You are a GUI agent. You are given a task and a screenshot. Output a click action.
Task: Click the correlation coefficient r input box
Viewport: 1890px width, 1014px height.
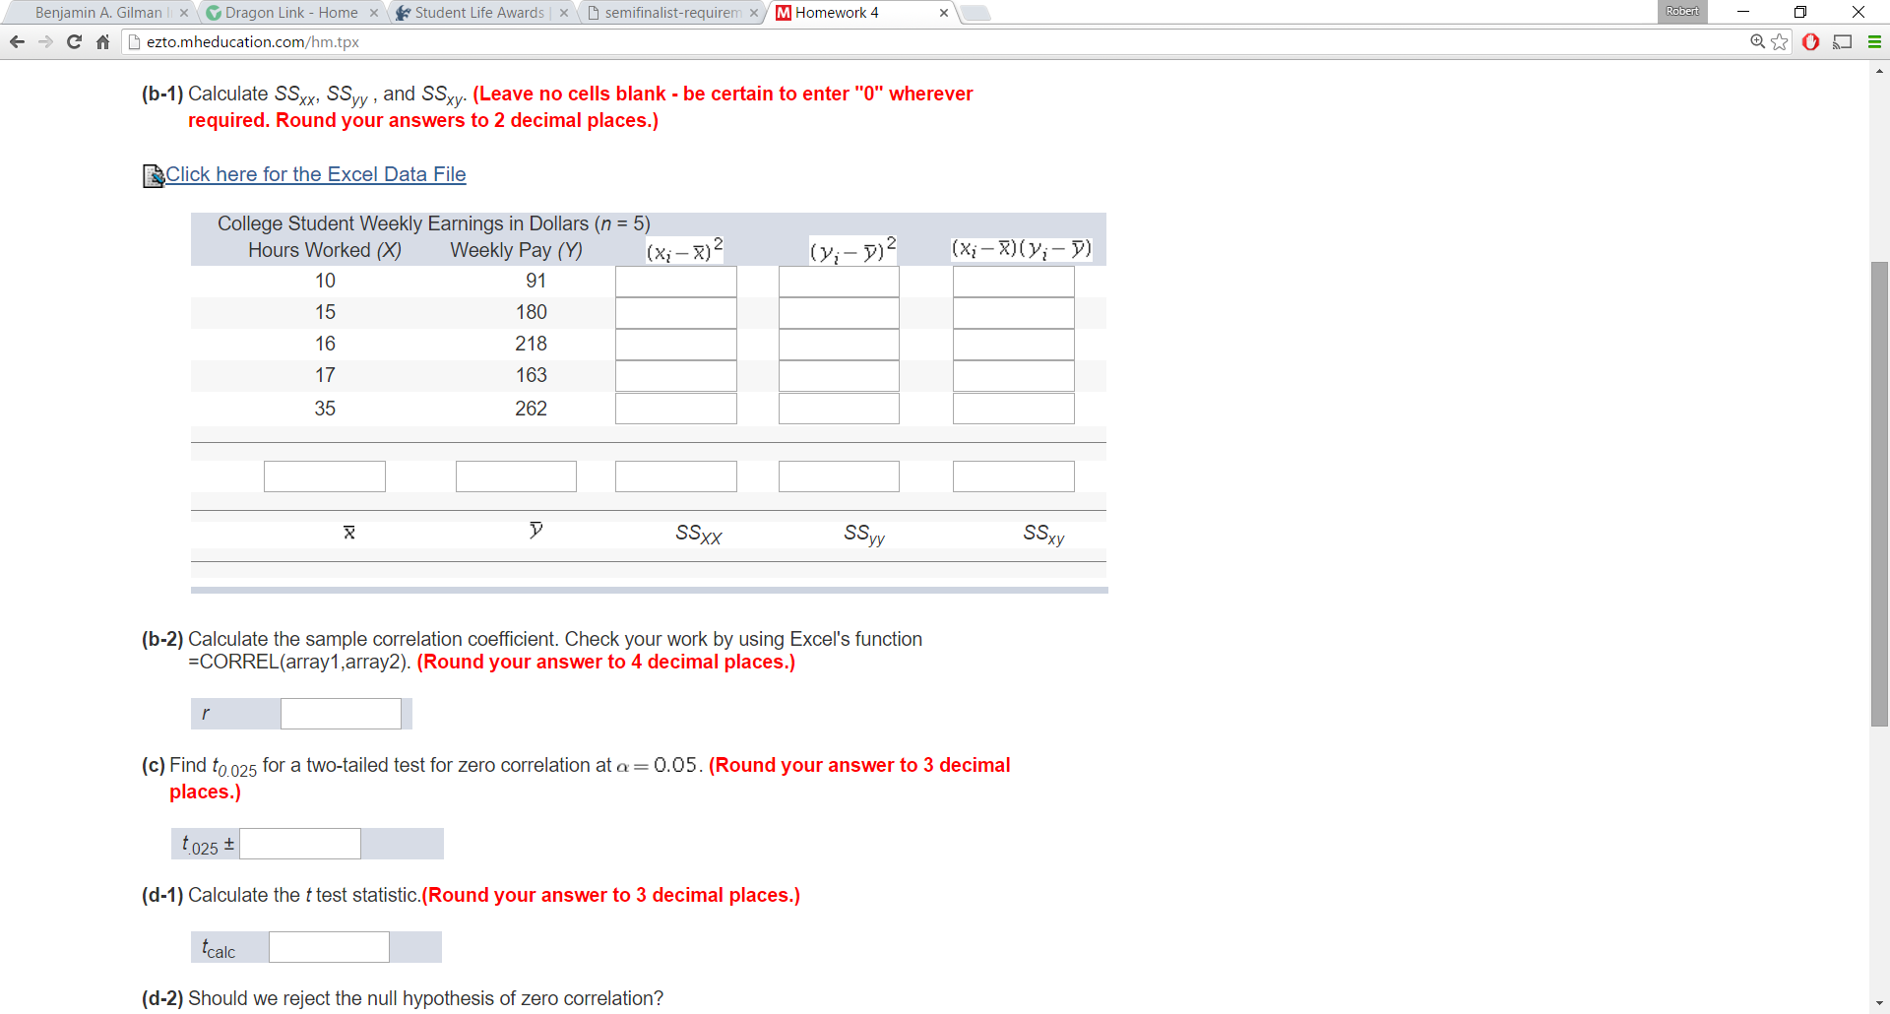click(x=341, y=713)
